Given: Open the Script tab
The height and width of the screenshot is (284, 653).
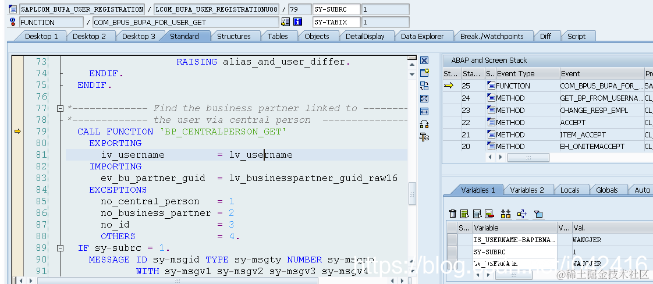Looking at the screenshot, I should tap(576, 36).
